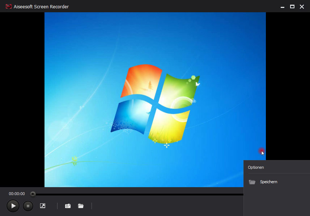Open fullscreen preview with the arrow icon
The height and width of the screenshot is (216, 310).
coord(43,206)
